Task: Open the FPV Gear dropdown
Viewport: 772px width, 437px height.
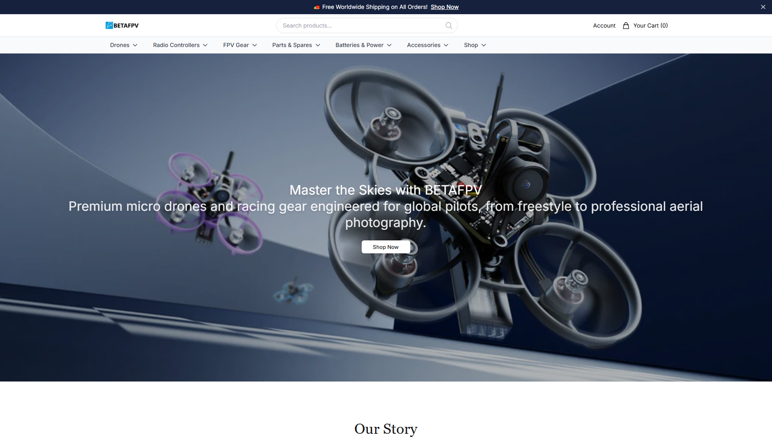Action: tap(240, 45)
